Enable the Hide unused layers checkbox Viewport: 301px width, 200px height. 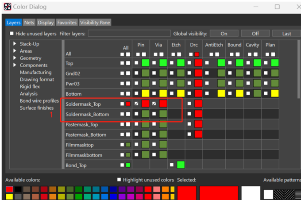coord(12,34)
